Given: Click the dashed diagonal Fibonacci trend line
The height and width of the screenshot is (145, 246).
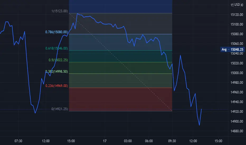Looking at the screenshot, I should [x=120, y=62].
